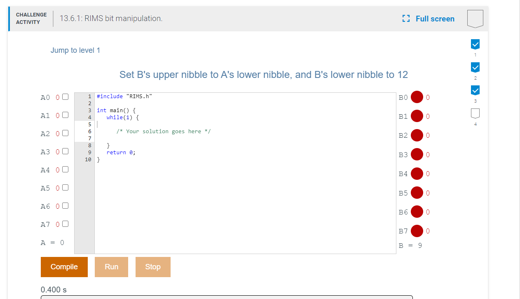The height and width of the screenshot is (299, 520).
Task: Toggle input A7 checkbox
Action: (65, 224)
